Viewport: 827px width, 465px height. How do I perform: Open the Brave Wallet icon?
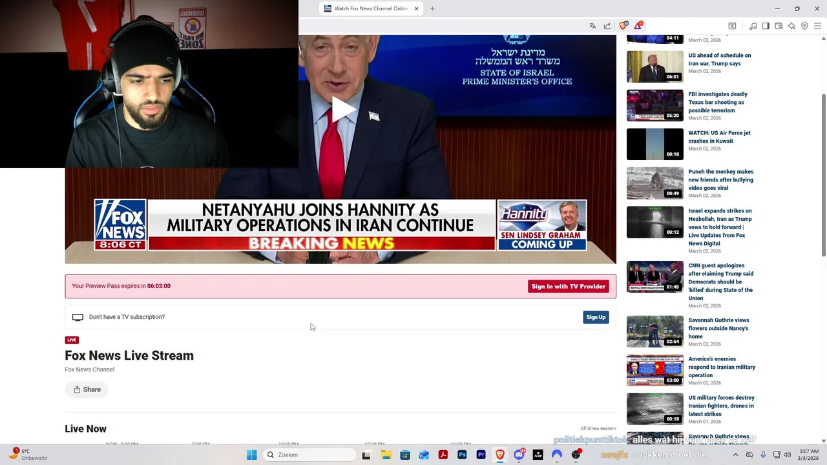(x=779, y=26)
